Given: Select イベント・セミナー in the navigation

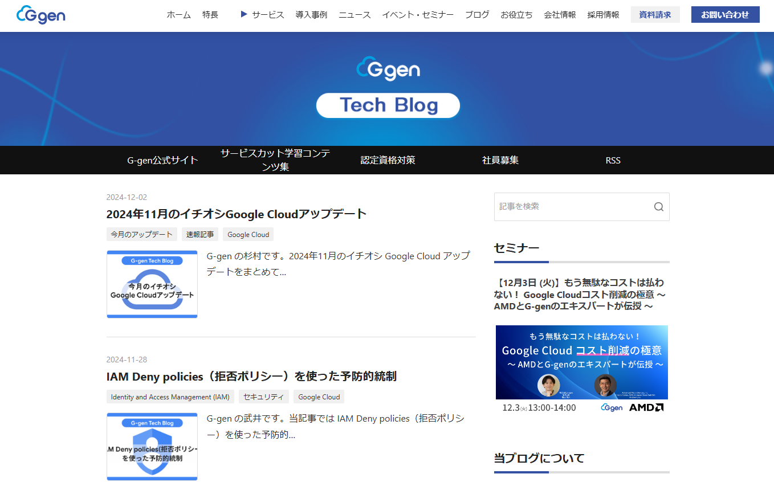Looking at the screenshot, I should click(418, 15).
